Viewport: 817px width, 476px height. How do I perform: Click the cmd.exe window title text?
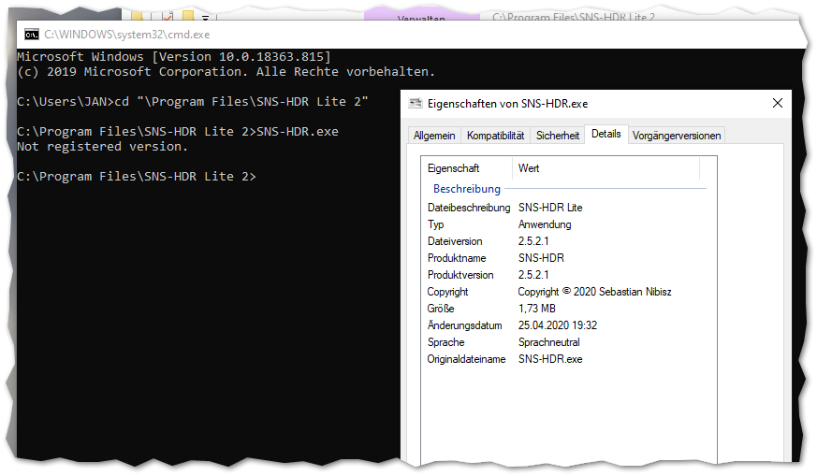click(126, 35)
